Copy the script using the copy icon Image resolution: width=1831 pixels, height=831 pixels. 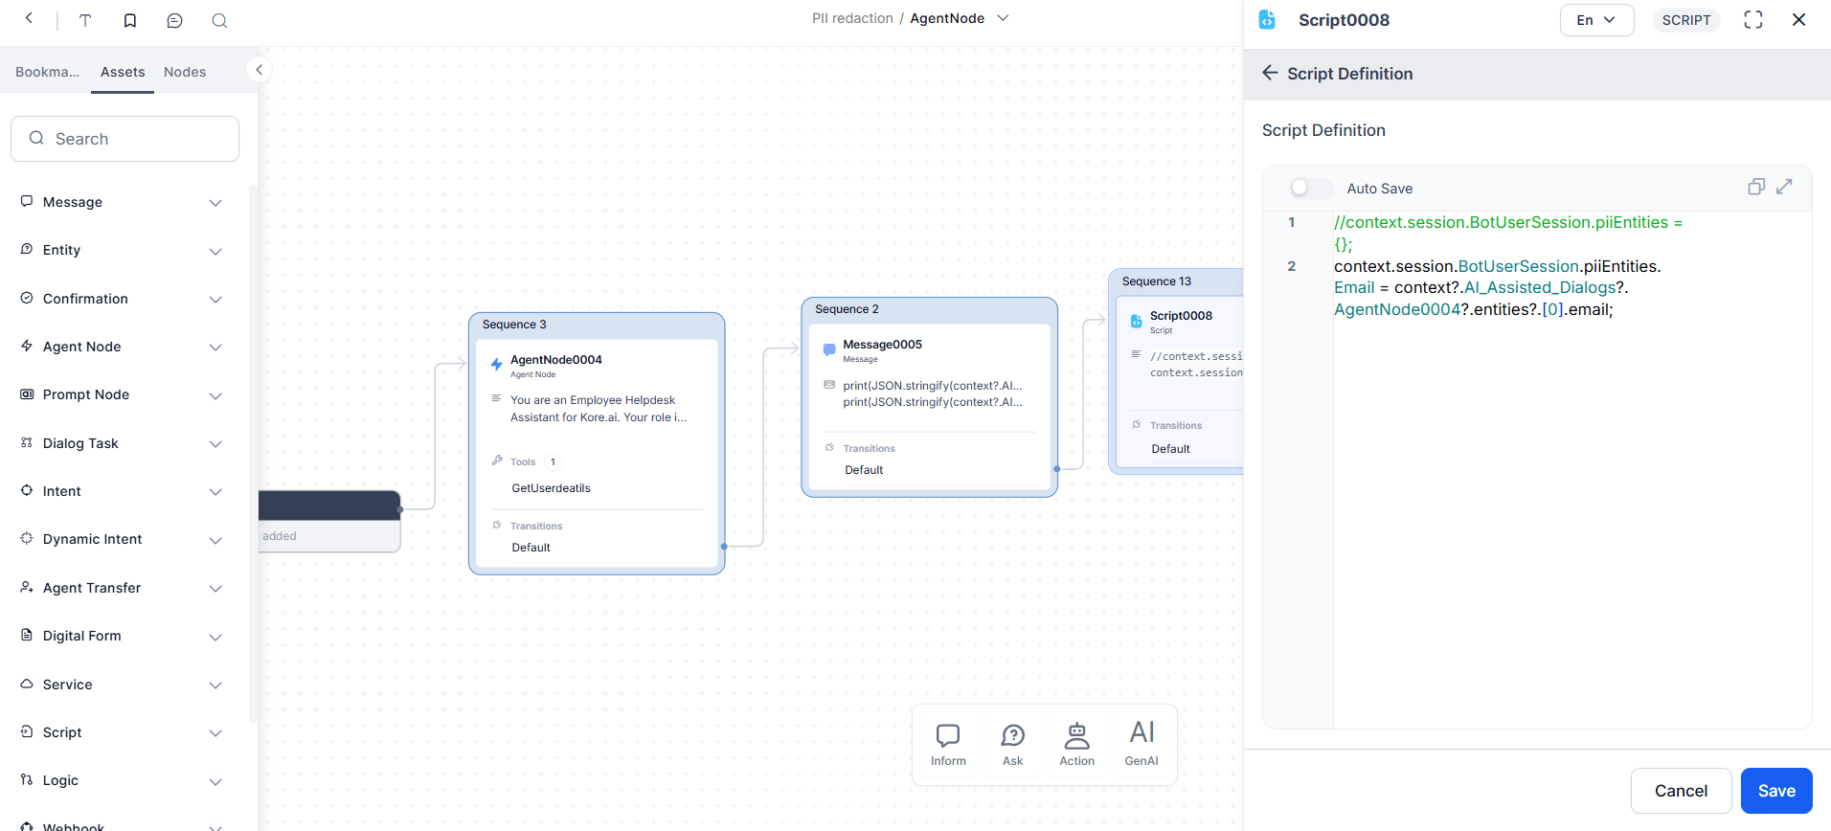click(x=1756, y=187)
